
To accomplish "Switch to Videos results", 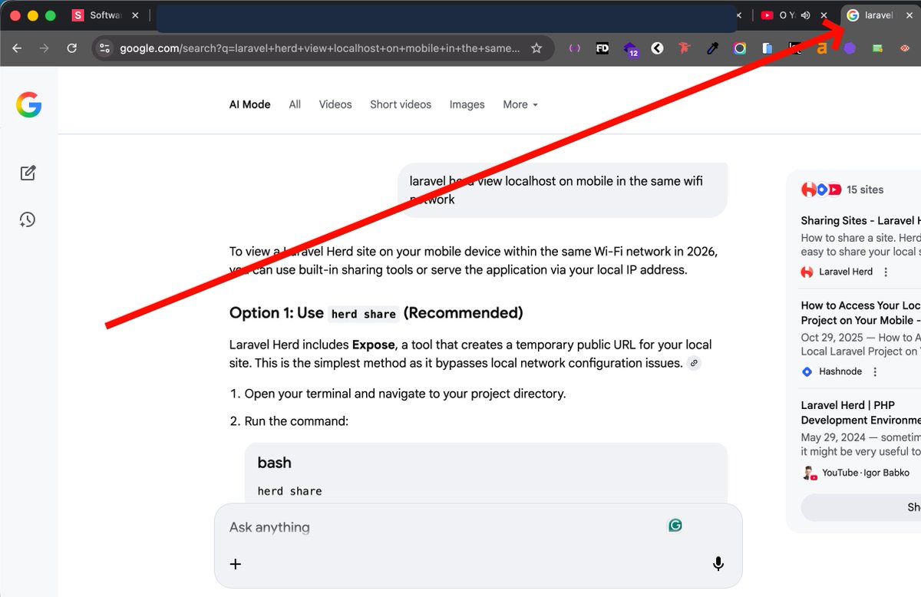I will (x=335, y=104).
